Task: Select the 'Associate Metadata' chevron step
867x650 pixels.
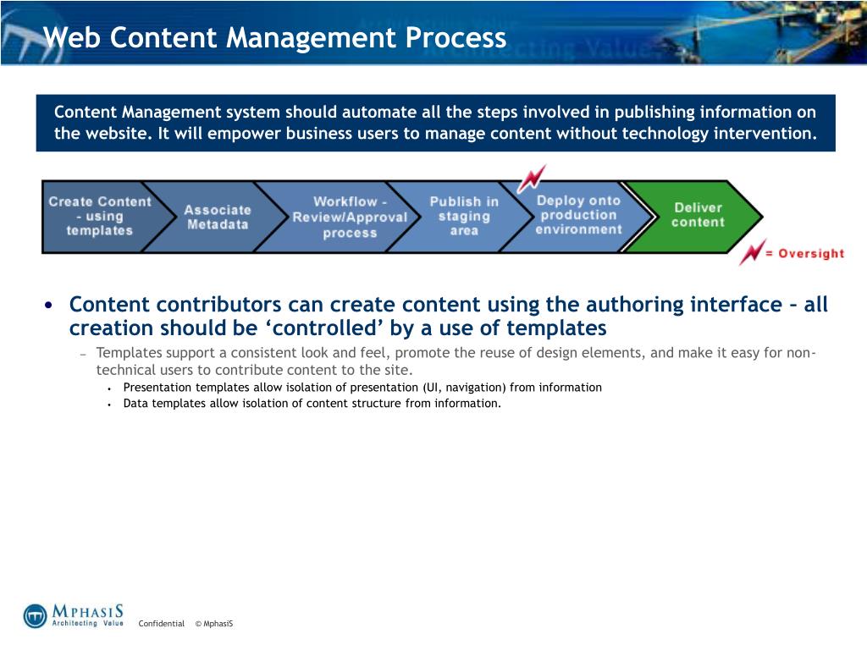Action: pyautogui.click(x=218, y=218)
